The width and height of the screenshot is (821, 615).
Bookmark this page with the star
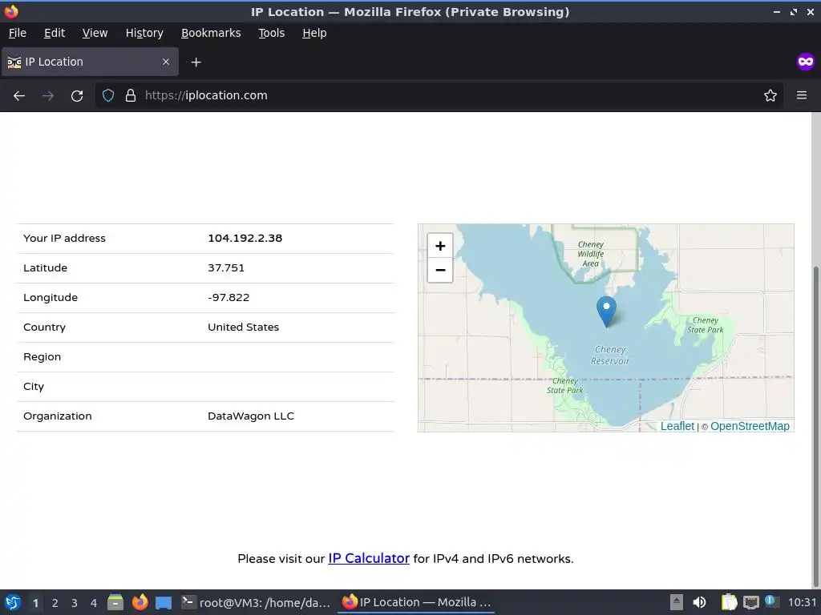pos(770,96)
